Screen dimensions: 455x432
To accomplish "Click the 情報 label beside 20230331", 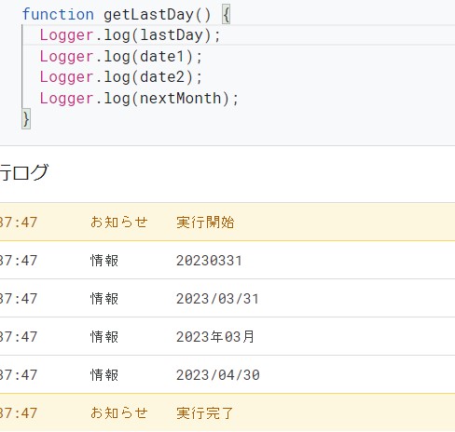I will (x=104, y=261).
